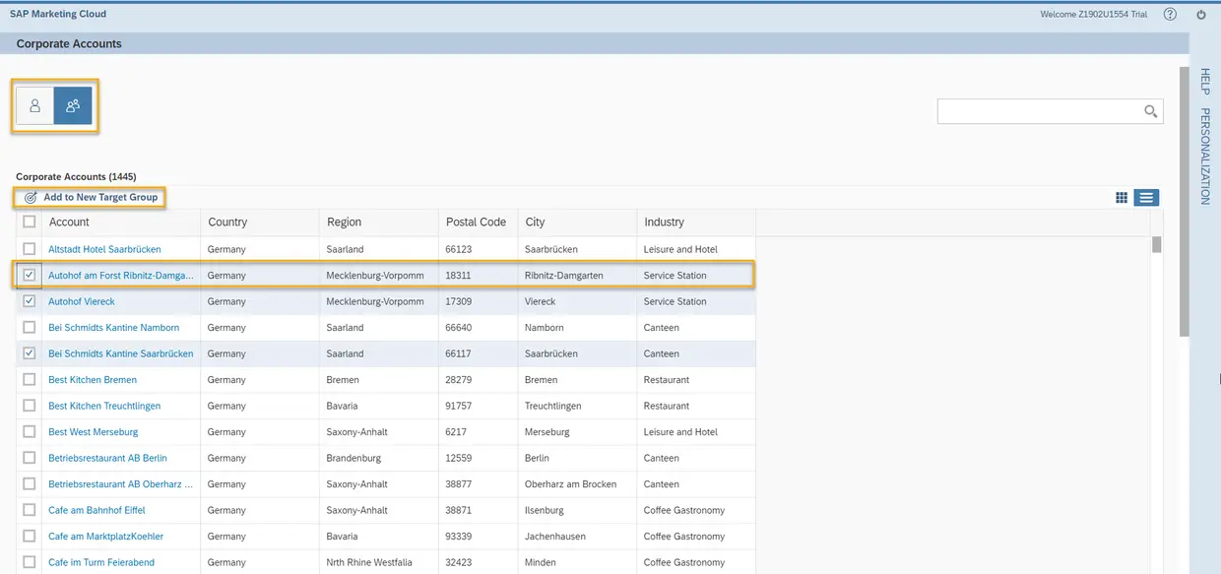Open the Country column header menu
The width and height of the screenshot is (1221, 574).
[x=260, y=223]
